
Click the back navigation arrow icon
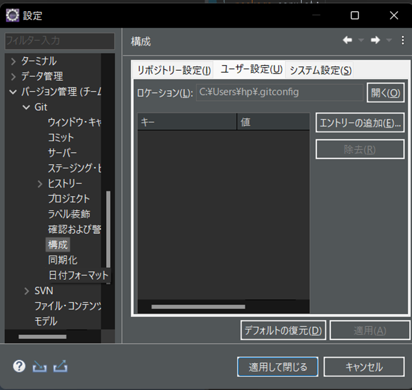347,40
